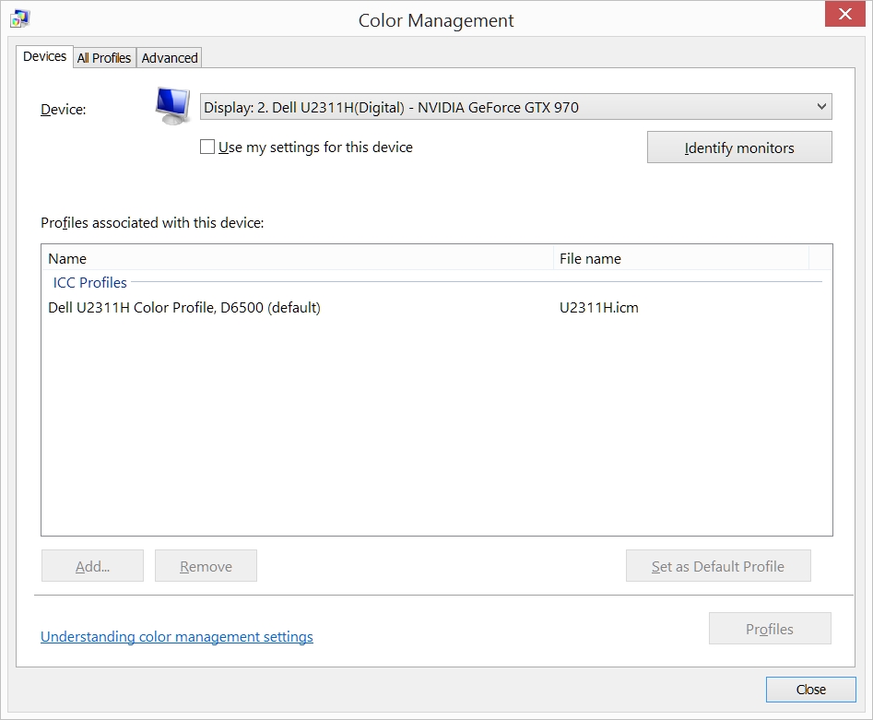Click the Identify monitors button
This screenshot has height=720, width=873.
pos(739,148)
